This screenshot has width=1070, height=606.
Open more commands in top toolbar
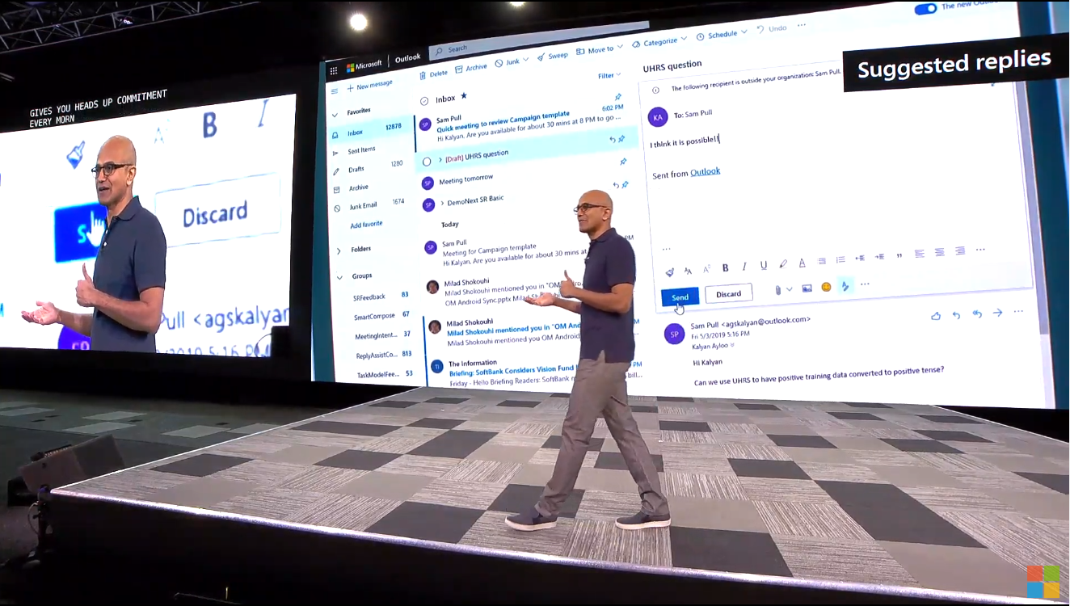tap(802, 25)
